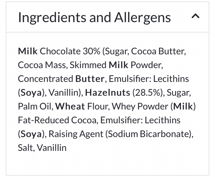Click 'Soya' before the word Vanillin
Screen dimensions: 215x177
click(x=31, y=92)
